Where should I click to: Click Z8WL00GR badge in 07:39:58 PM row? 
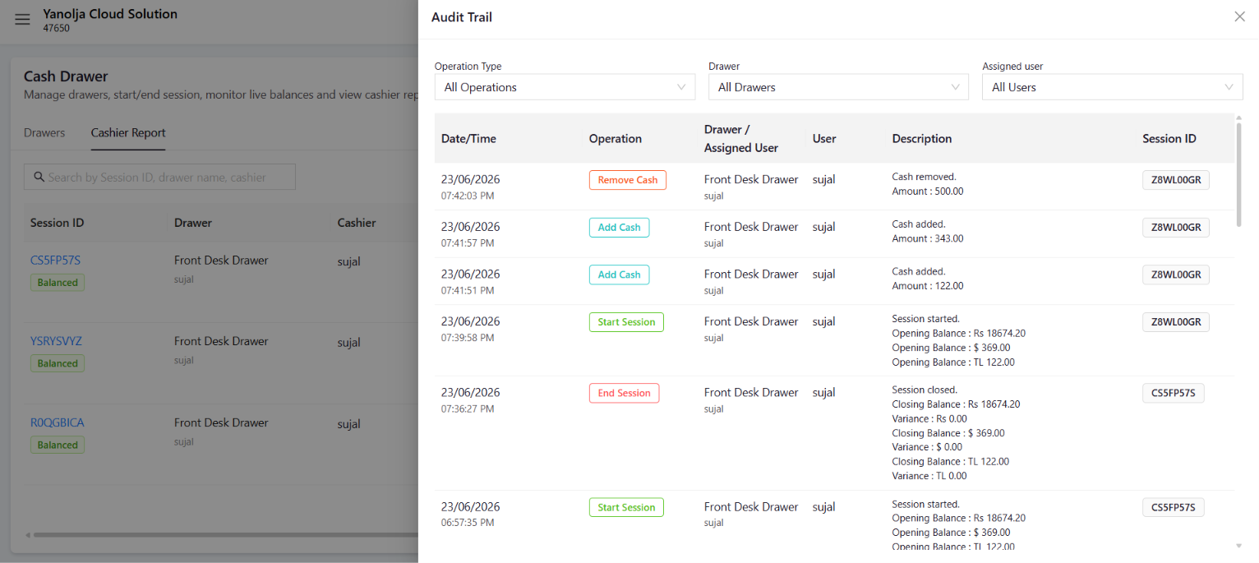pyautogui.click(x=1175, y=322)
